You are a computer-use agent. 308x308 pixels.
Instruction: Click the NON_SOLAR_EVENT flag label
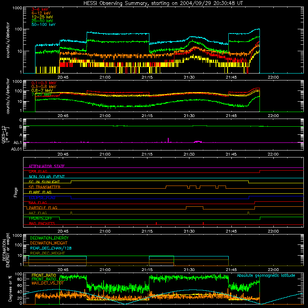click(x=47, y=177)
